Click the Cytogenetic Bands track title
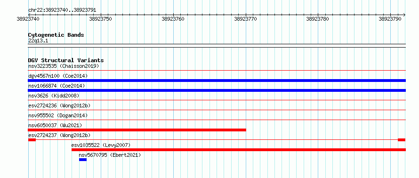Viewport: 419px width, 178px height. pyautogui.click(x=56, y=35)
